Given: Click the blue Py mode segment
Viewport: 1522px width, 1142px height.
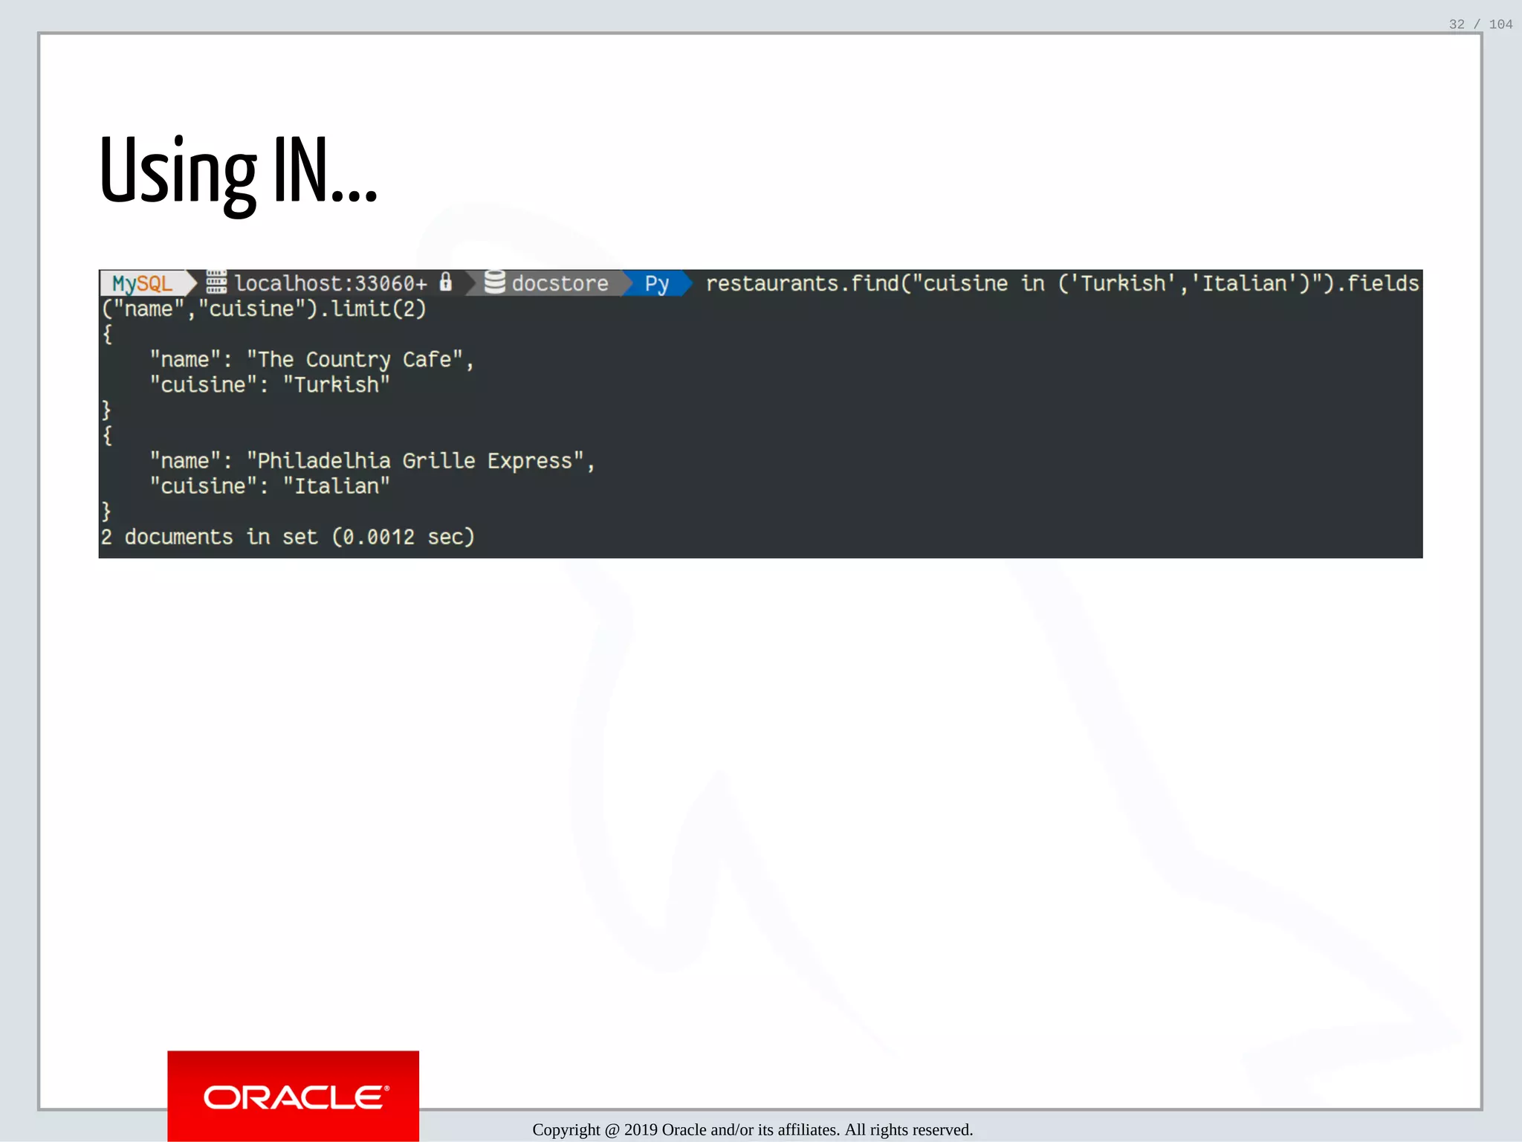Looking at the screenshot, I should (657, 283).
